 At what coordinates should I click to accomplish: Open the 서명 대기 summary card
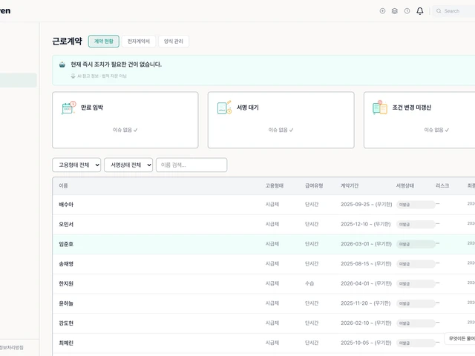(x=281, y=120)
